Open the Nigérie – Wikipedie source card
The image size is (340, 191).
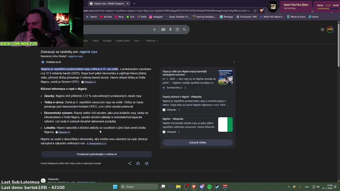click(x=173, y=119)
